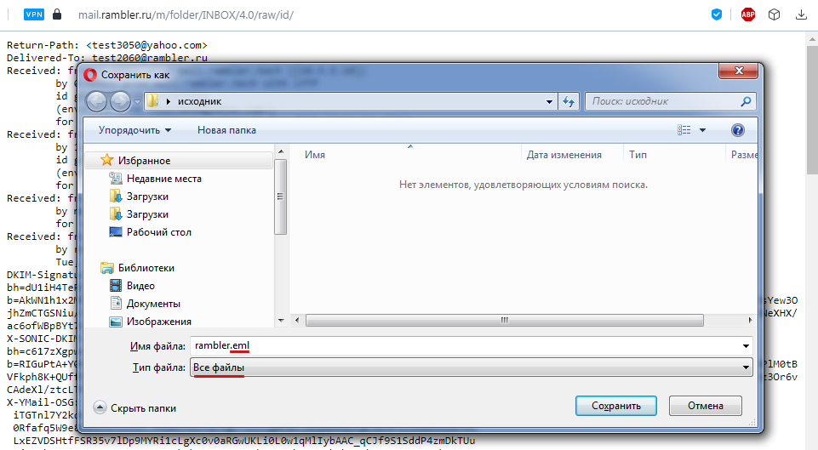Open the 'Тип файла' combo box

pos(471,367)
